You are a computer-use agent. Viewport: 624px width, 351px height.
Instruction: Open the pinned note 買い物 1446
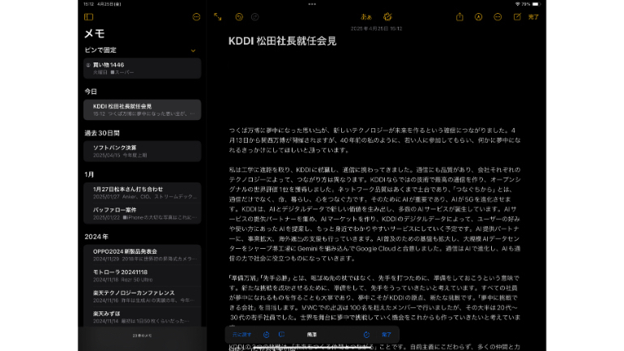(x=142, y=68)
